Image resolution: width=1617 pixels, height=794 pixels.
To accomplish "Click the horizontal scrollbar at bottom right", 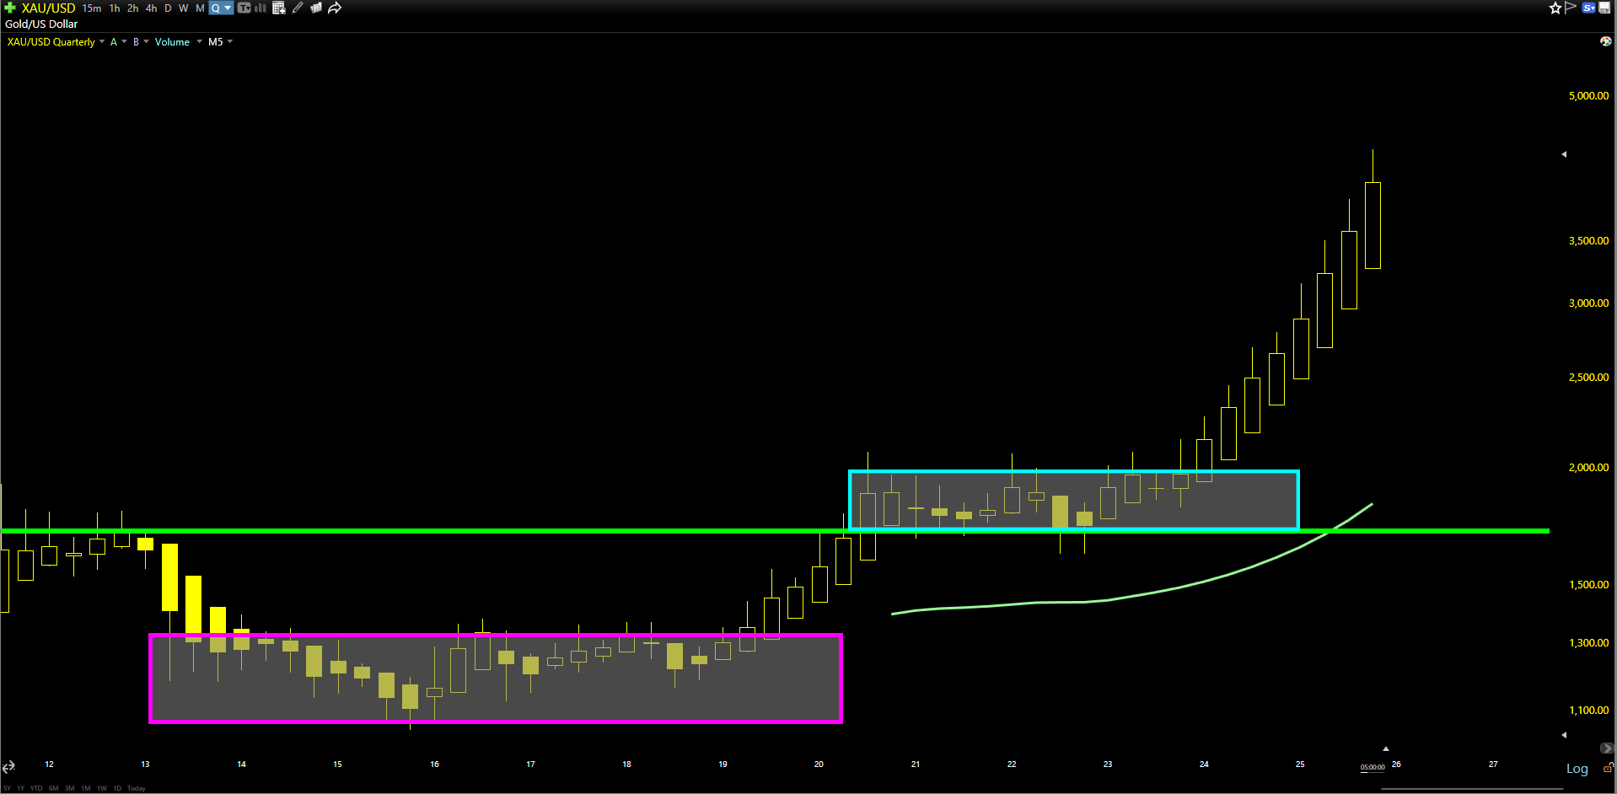I will (x=1471, y=789).
